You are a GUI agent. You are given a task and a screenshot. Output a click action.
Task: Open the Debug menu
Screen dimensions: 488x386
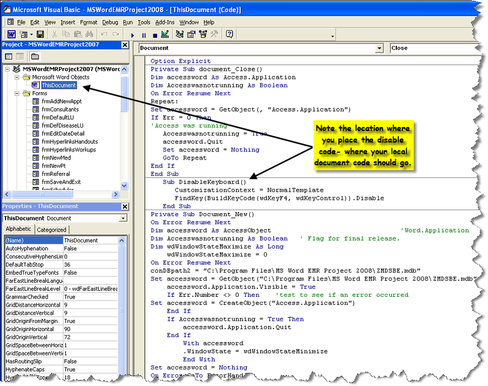110,22
